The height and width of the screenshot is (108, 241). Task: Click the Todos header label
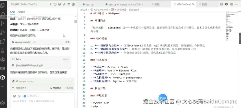click(18, 59)
